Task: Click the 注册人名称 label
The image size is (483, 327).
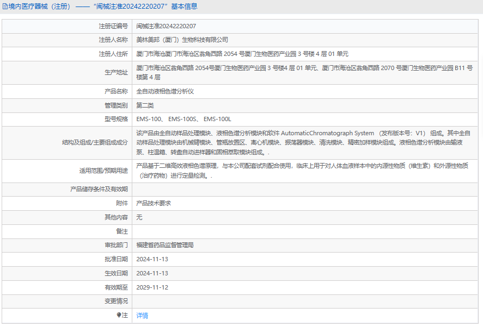Action: [x=113, y=40]
